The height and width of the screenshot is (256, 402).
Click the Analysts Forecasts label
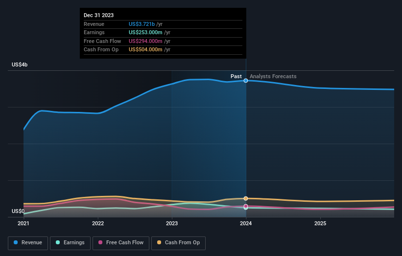point(273,76)
